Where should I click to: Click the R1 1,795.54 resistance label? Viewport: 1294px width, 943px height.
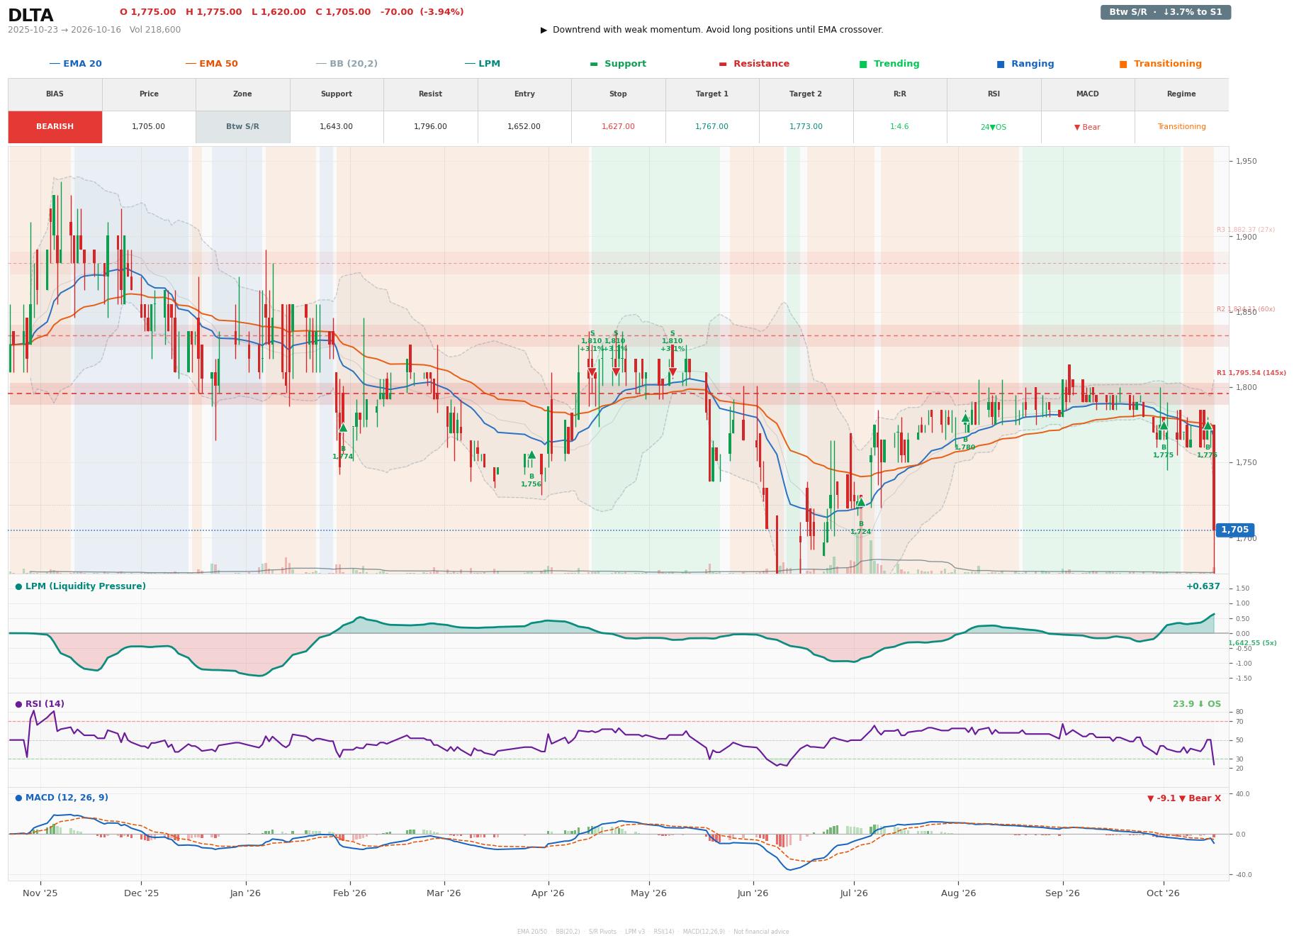[1251, 373]
